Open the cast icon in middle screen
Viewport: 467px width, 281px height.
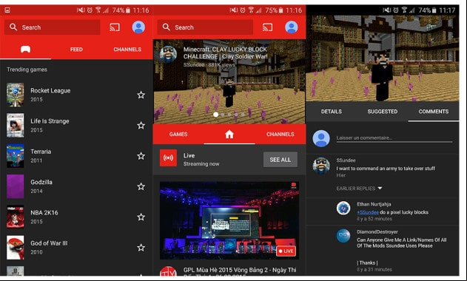pyautogui.click(x=267, y=27)
